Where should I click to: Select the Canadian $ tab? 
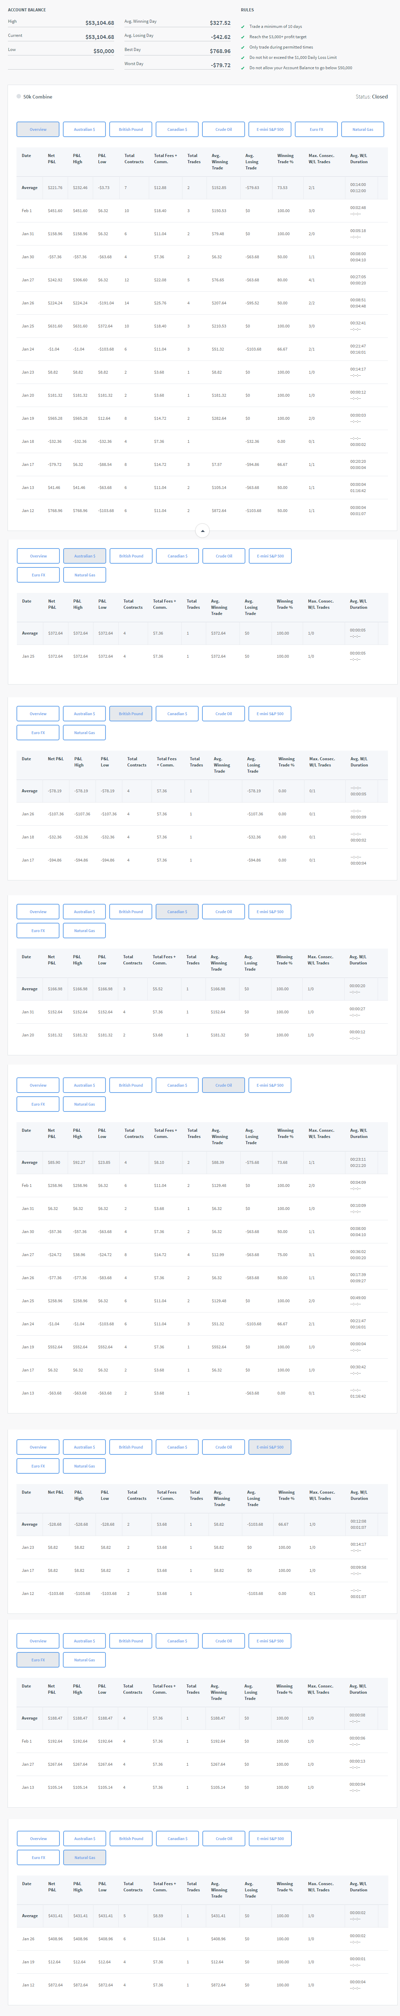(x=177, y=129)
